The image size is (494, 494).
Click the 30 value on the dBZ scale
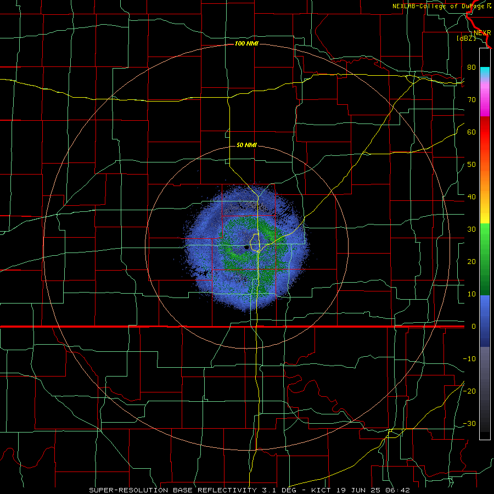(x=471, y=229)
